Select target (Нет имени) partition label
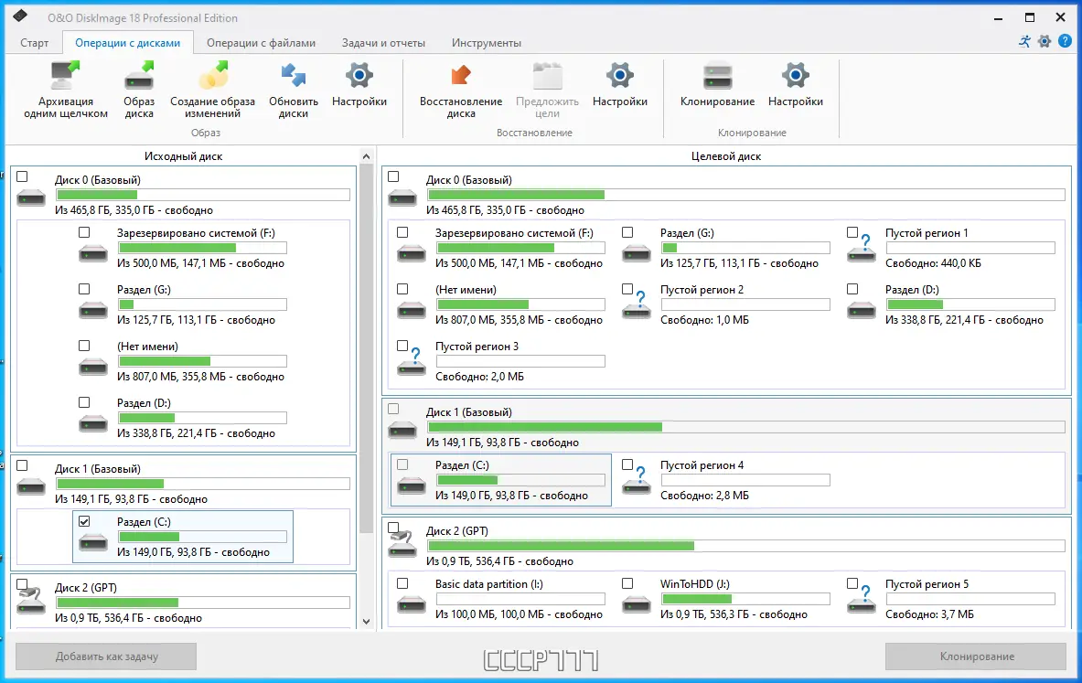The height and width of the screenshot is (683, 1082). coord(466,290)
